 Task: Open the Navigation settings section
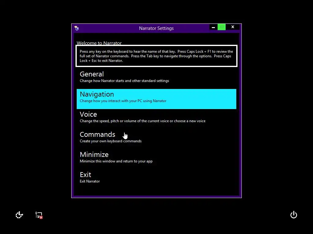[156, 99]
